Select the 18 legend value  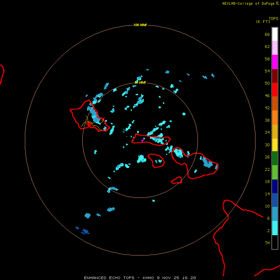pos(267,182)
